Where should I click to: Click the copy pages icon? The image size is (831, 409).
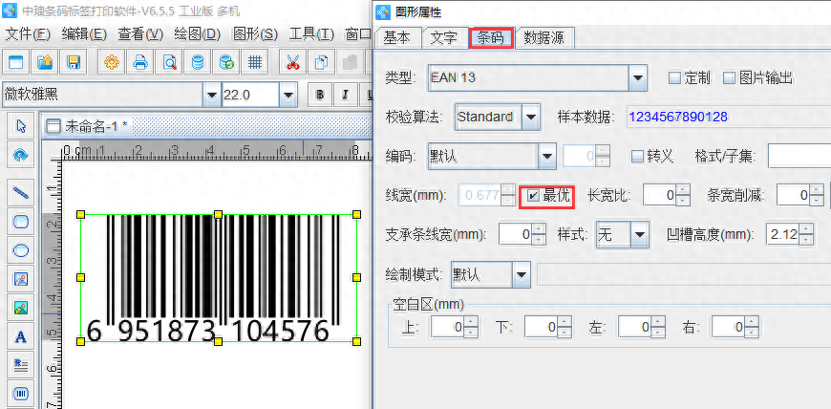click(321, 63)
